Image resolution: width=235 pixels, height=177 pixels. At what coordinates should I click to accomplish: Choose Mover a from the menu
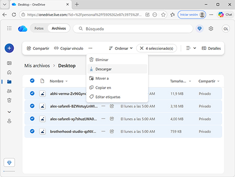[x=117, y=78]
